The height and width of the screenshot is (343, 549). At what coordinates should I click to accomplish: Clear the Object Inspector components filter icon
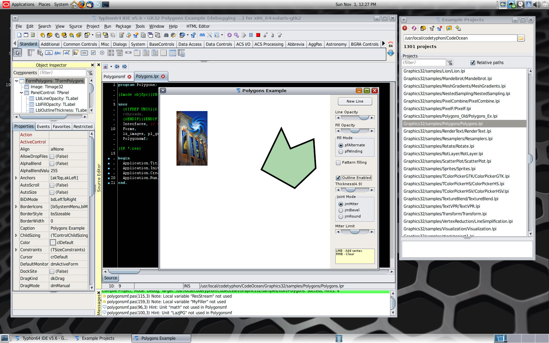(90, 73)
